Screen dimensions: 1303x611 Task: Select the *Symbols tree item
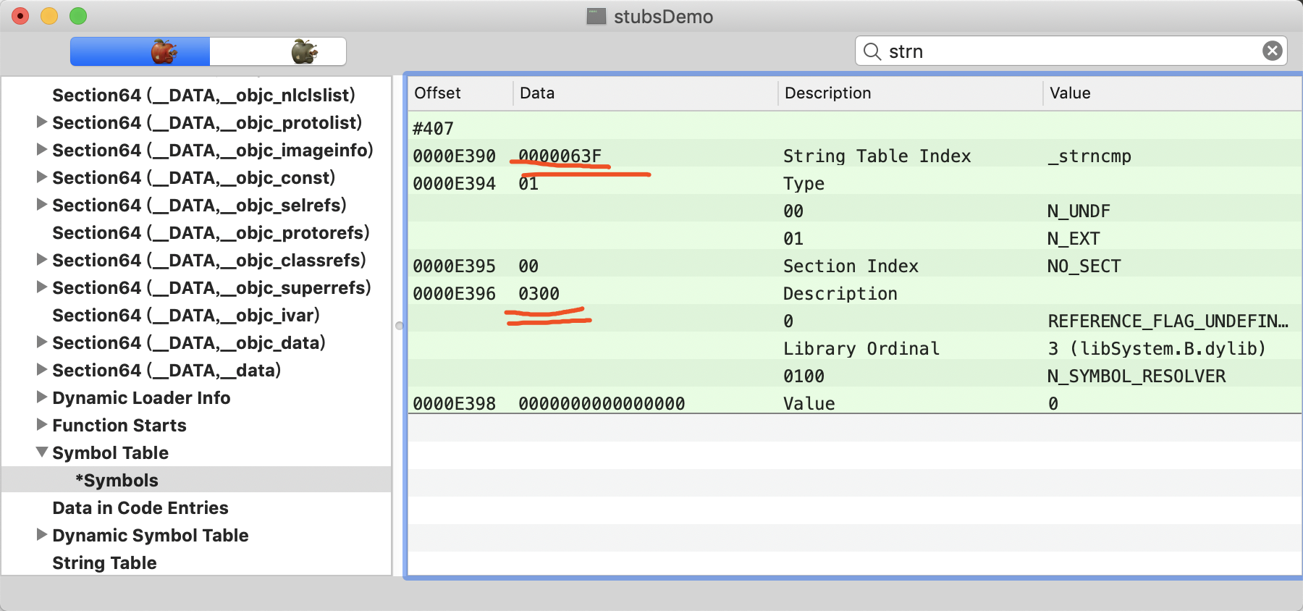[x=117, y=480]
